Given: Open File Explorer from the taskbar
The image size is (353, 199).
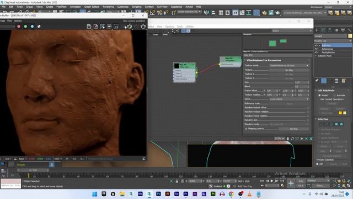Looking at the screenshot, I should (122, 194).
